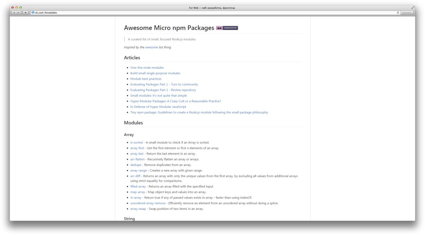Open the is-sorted module link
The width and height of the screenshot is (425, 235).
pyautogui.click(x=136, y=142)
